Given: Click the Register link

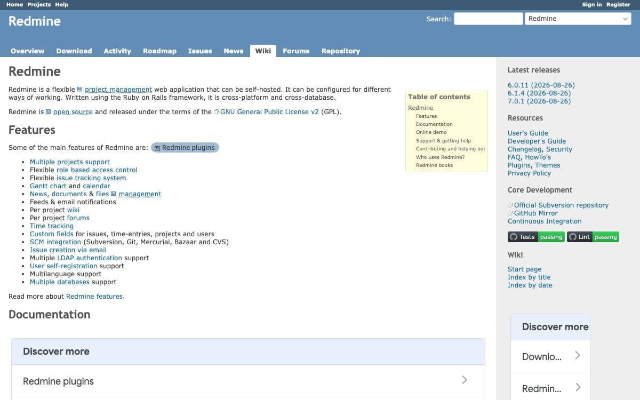Looking at the screenshot, I should pos(619,4).
